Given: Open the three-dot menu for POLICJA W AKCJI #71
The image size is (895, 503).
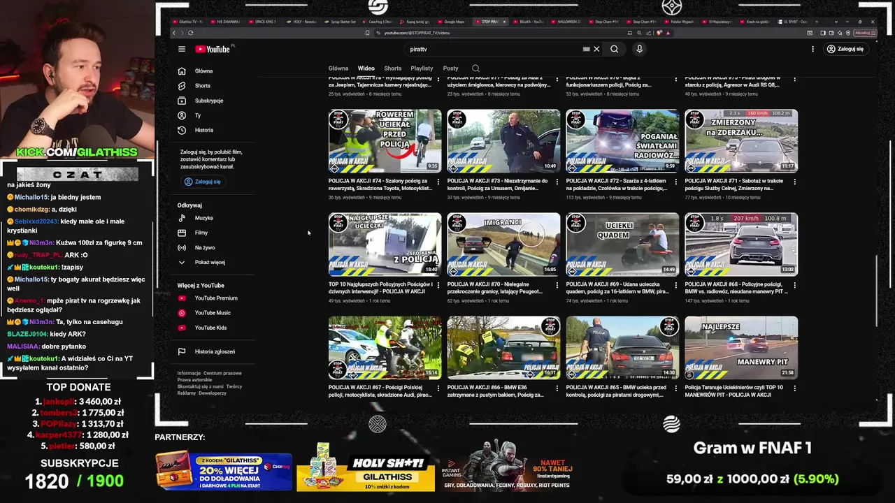Looking at the screenshot, I should (795, 182).
